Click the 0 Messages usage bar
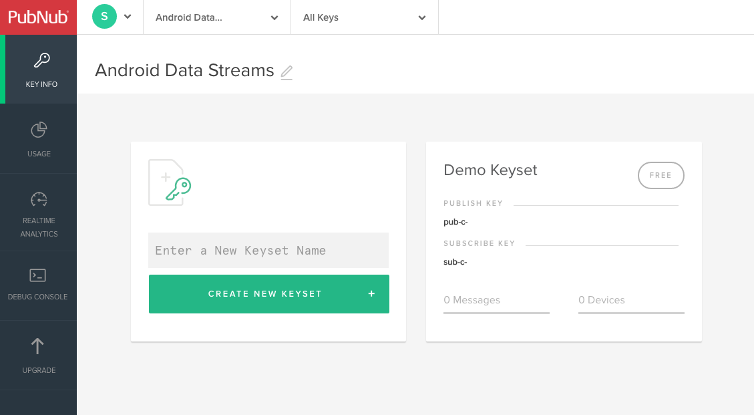Screen dimensions: 754x415 (x=496, y=311)
